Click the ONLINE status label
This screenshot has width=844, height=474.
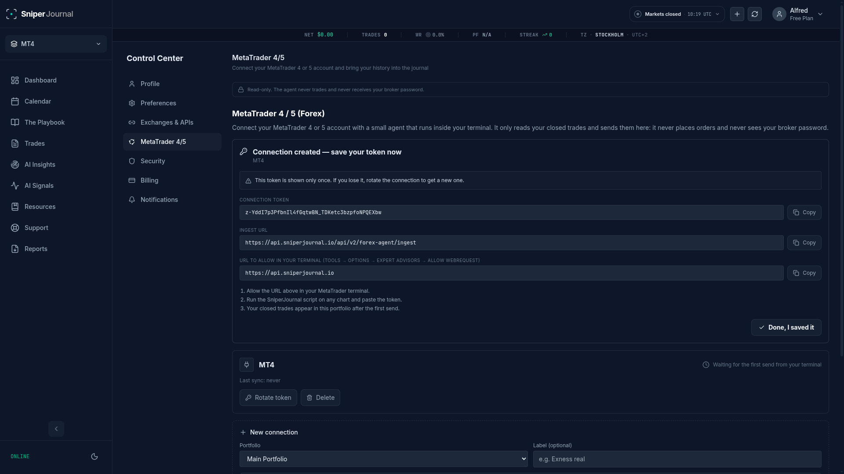point(20,456)
